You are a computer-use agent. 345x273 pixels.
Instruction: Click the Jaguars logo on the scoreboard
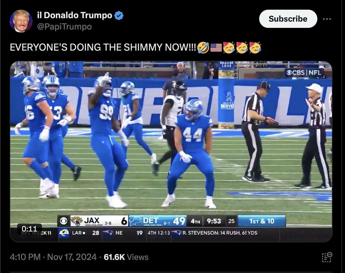tap(77, 221)
